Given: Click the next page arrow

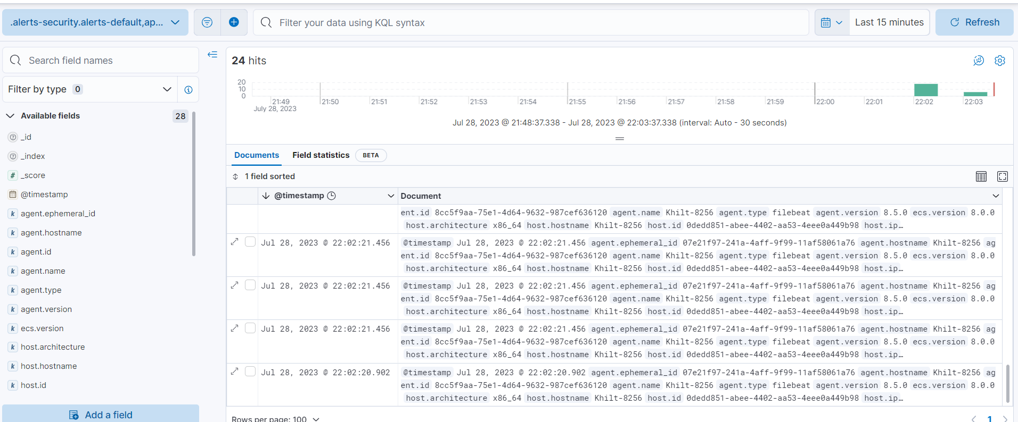Looking at the screenshot, I should [1005, 418].
